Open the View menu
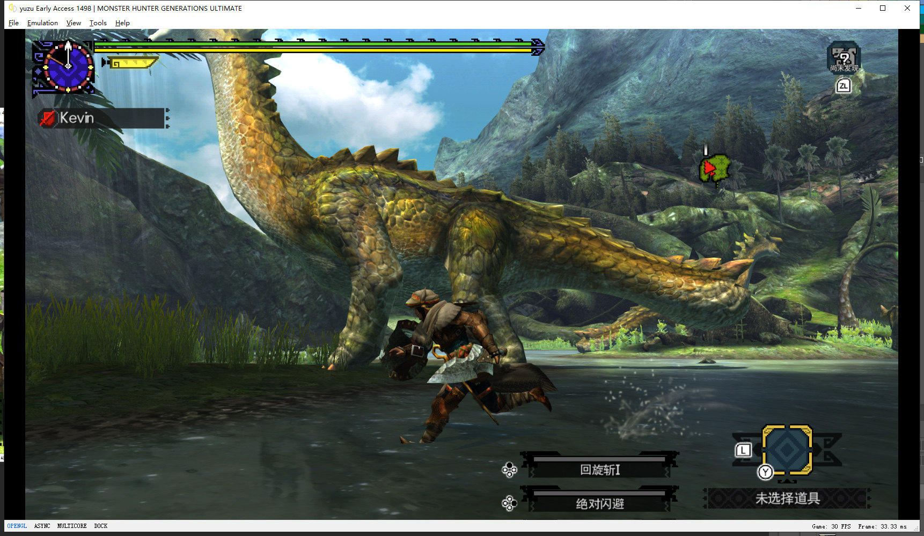 point(74,23)
